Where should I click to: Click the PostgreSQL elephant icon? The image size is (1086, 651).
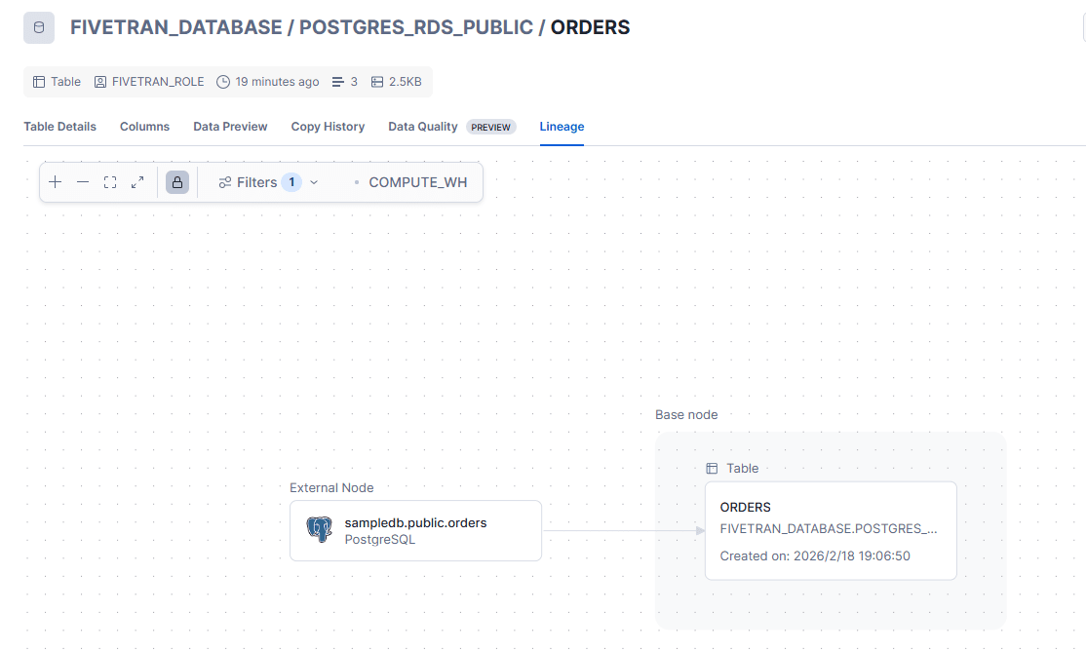[319, 530]
